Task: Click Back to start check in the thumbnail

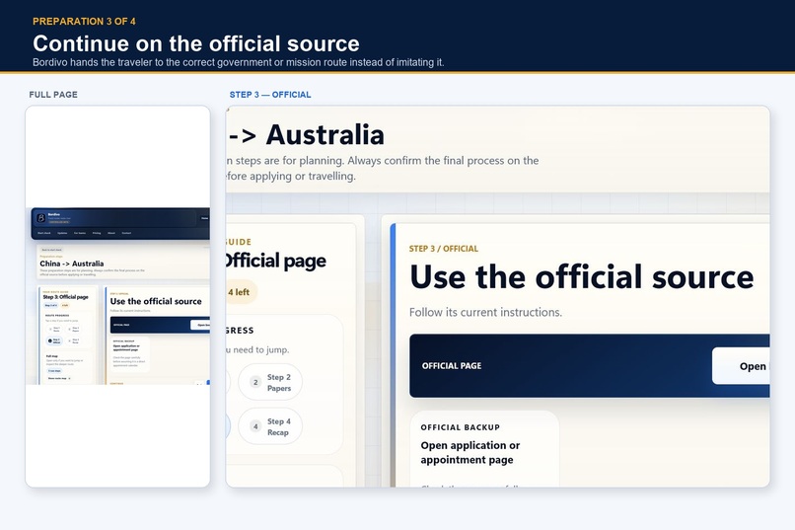Action: (x=51, y=250)
